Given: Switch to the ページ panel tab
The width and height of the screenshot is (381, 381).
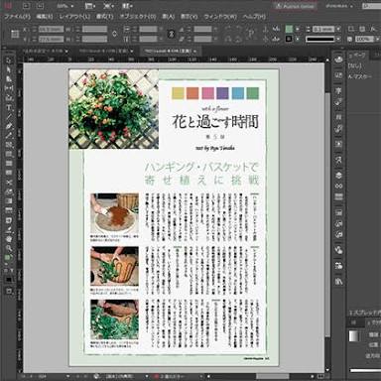Looking at the screenshot, I should click(358, 56).
